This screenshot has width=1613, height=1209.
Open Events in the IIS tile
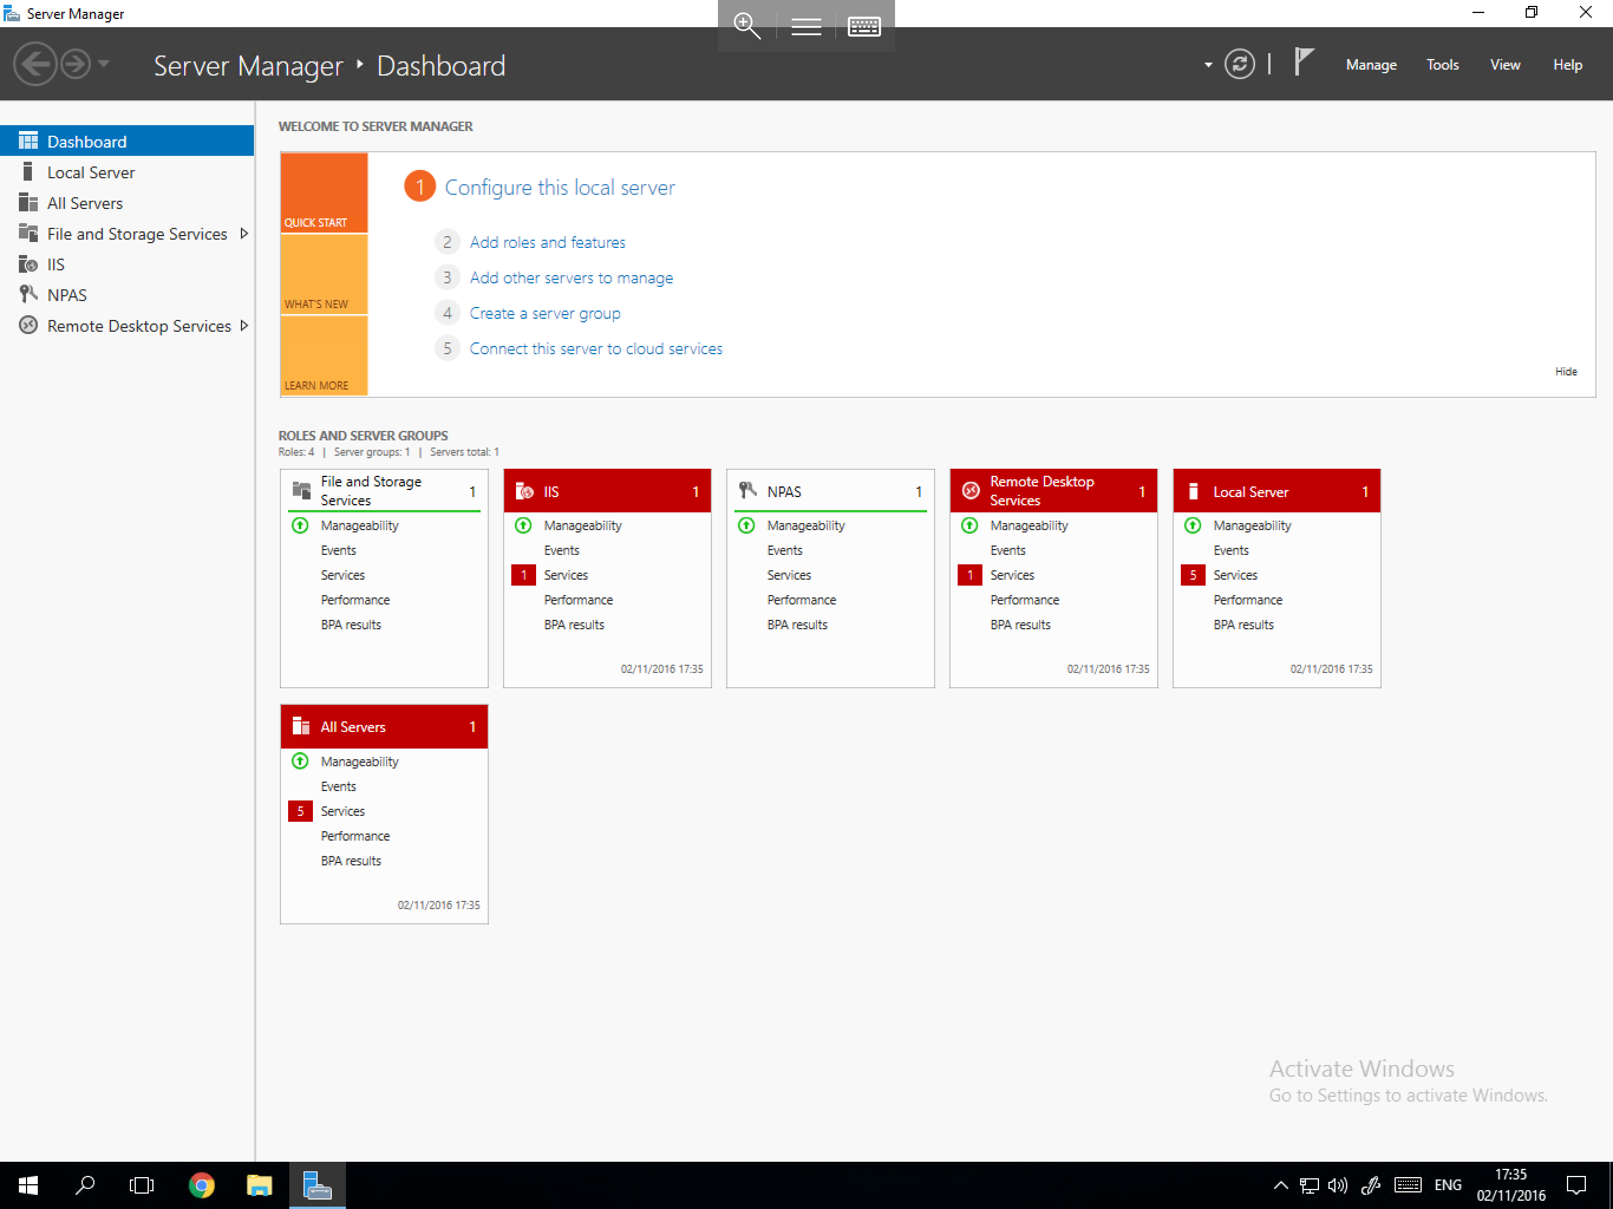coord(561,550)
